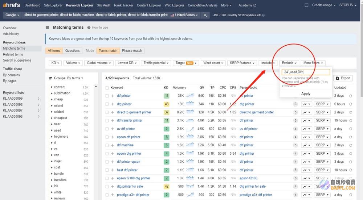The width and height of the screenshot is (363, 200).
Task: Open trend chart for dtf machine row
Action: 306,145
